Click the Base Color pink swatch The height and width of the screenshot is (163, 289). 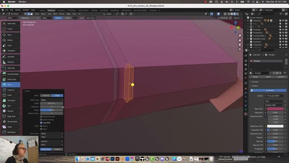pos(275,109)
